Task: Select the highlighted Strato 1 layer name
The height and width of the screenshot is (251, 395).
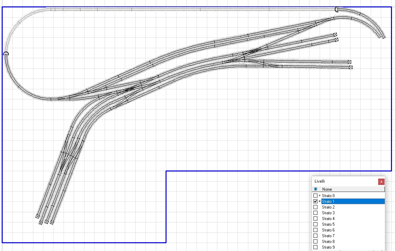Action: pyautogui.click(x=328, y=201)
